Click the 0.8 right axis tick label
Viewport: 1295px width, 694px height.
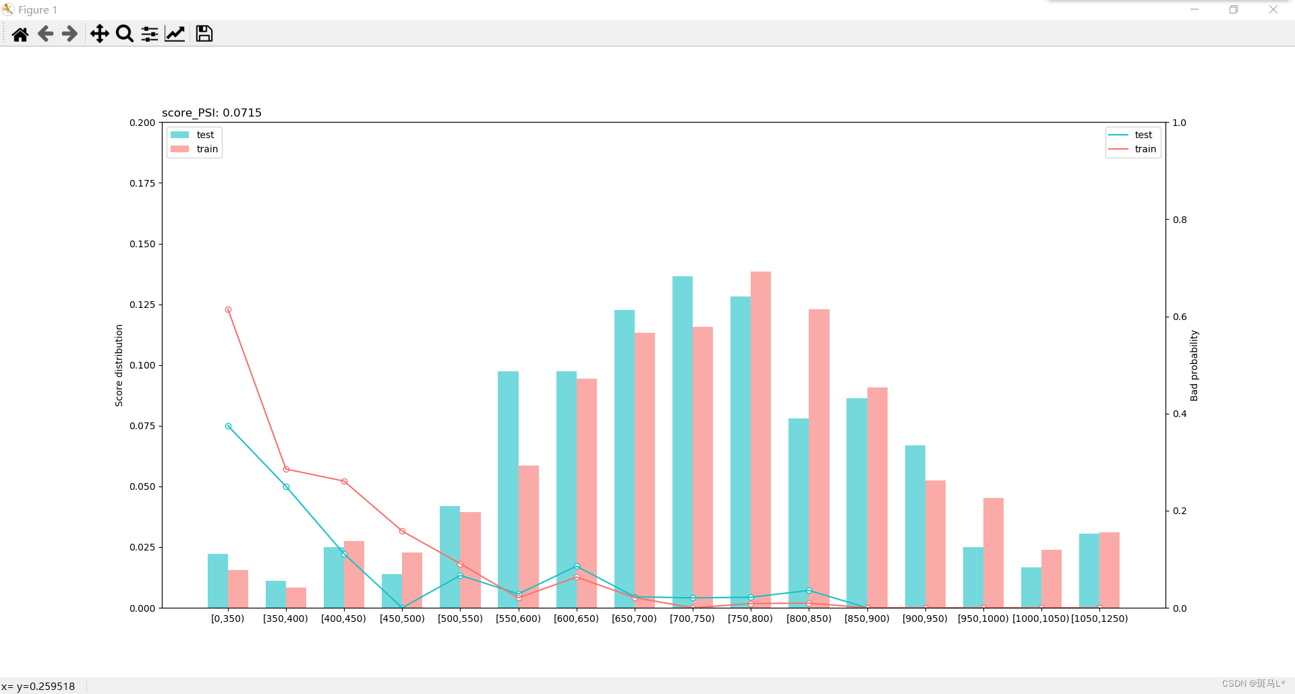click(x=1180, y=220)
